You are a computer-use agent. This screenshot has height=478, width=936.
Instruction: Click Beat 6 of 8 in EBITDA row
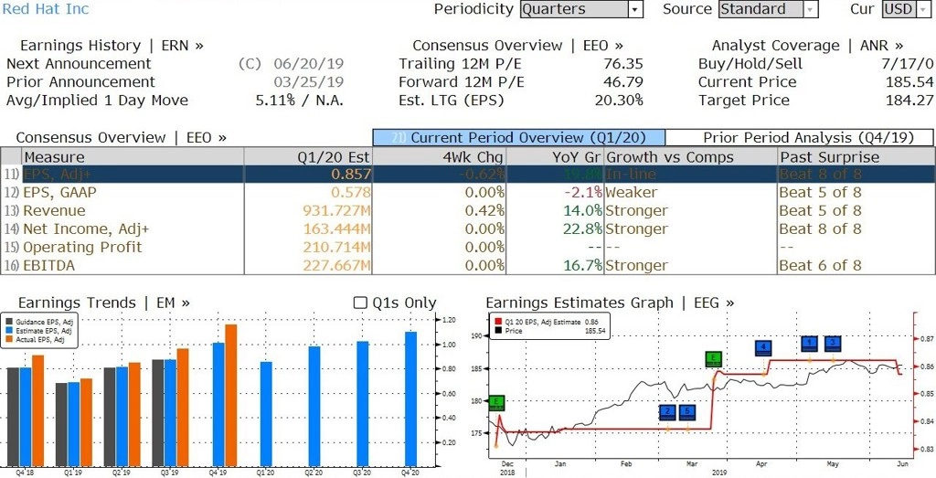tap(820, 266)
